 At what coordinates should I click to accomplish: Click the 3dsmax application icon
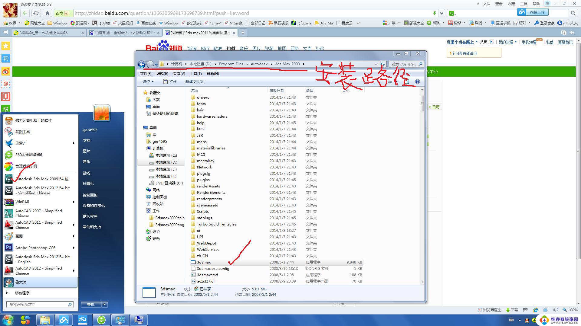(193, 262)
